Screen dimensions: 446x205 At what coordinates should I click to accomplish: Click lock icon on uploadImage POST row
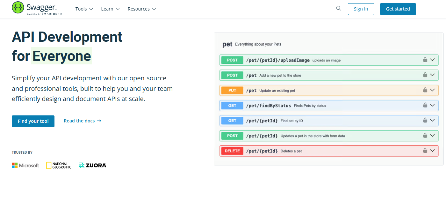(x=425, y=60)
